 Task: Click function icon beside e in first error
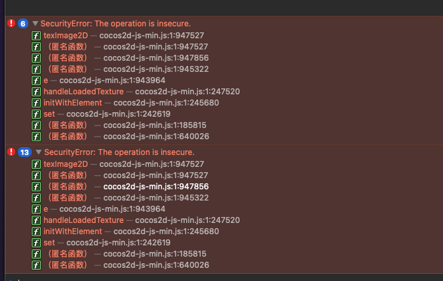click(36, 80)
